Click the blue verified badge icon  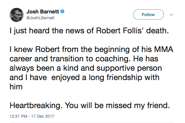click(62, 12)
